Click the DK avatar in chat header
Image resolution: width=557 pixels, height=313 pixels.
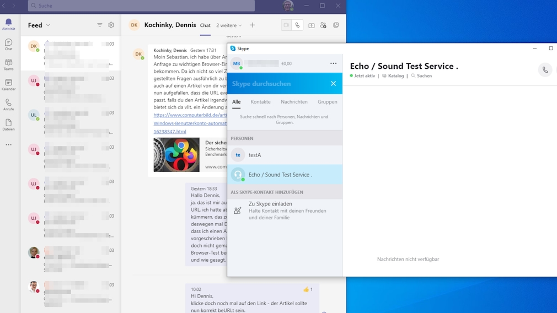(134, 25)
